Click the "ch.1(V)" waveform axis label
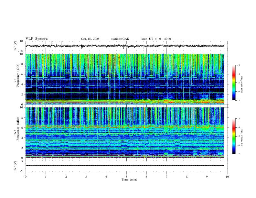 [x=16, y=46]
